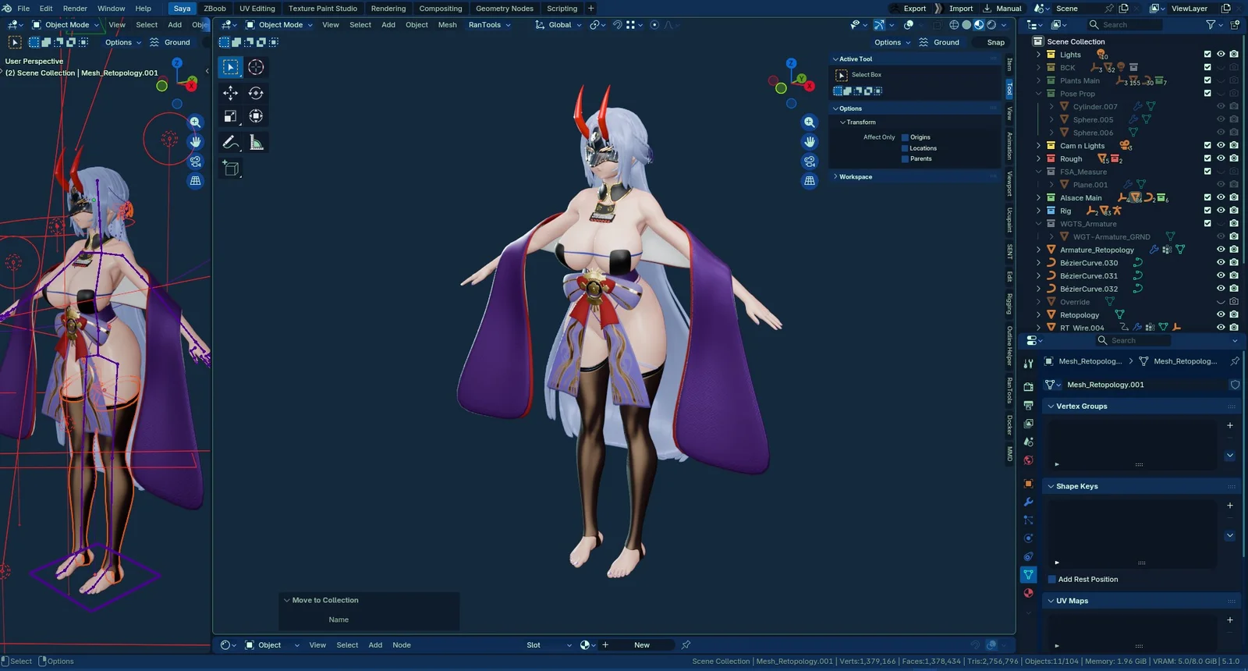The width and height of the screenshot is (1248, 671).
Task: Open the Render menu in top bar
Action: coord(75,9)
